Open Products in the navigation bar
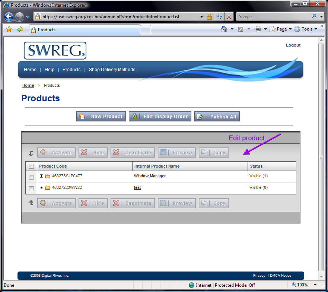 pos(71,70)
